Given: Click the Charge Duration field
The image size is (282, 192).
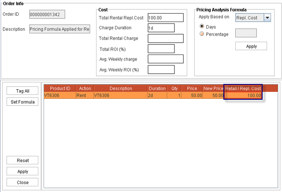Looking at the screenshot, I should [161, 28].
